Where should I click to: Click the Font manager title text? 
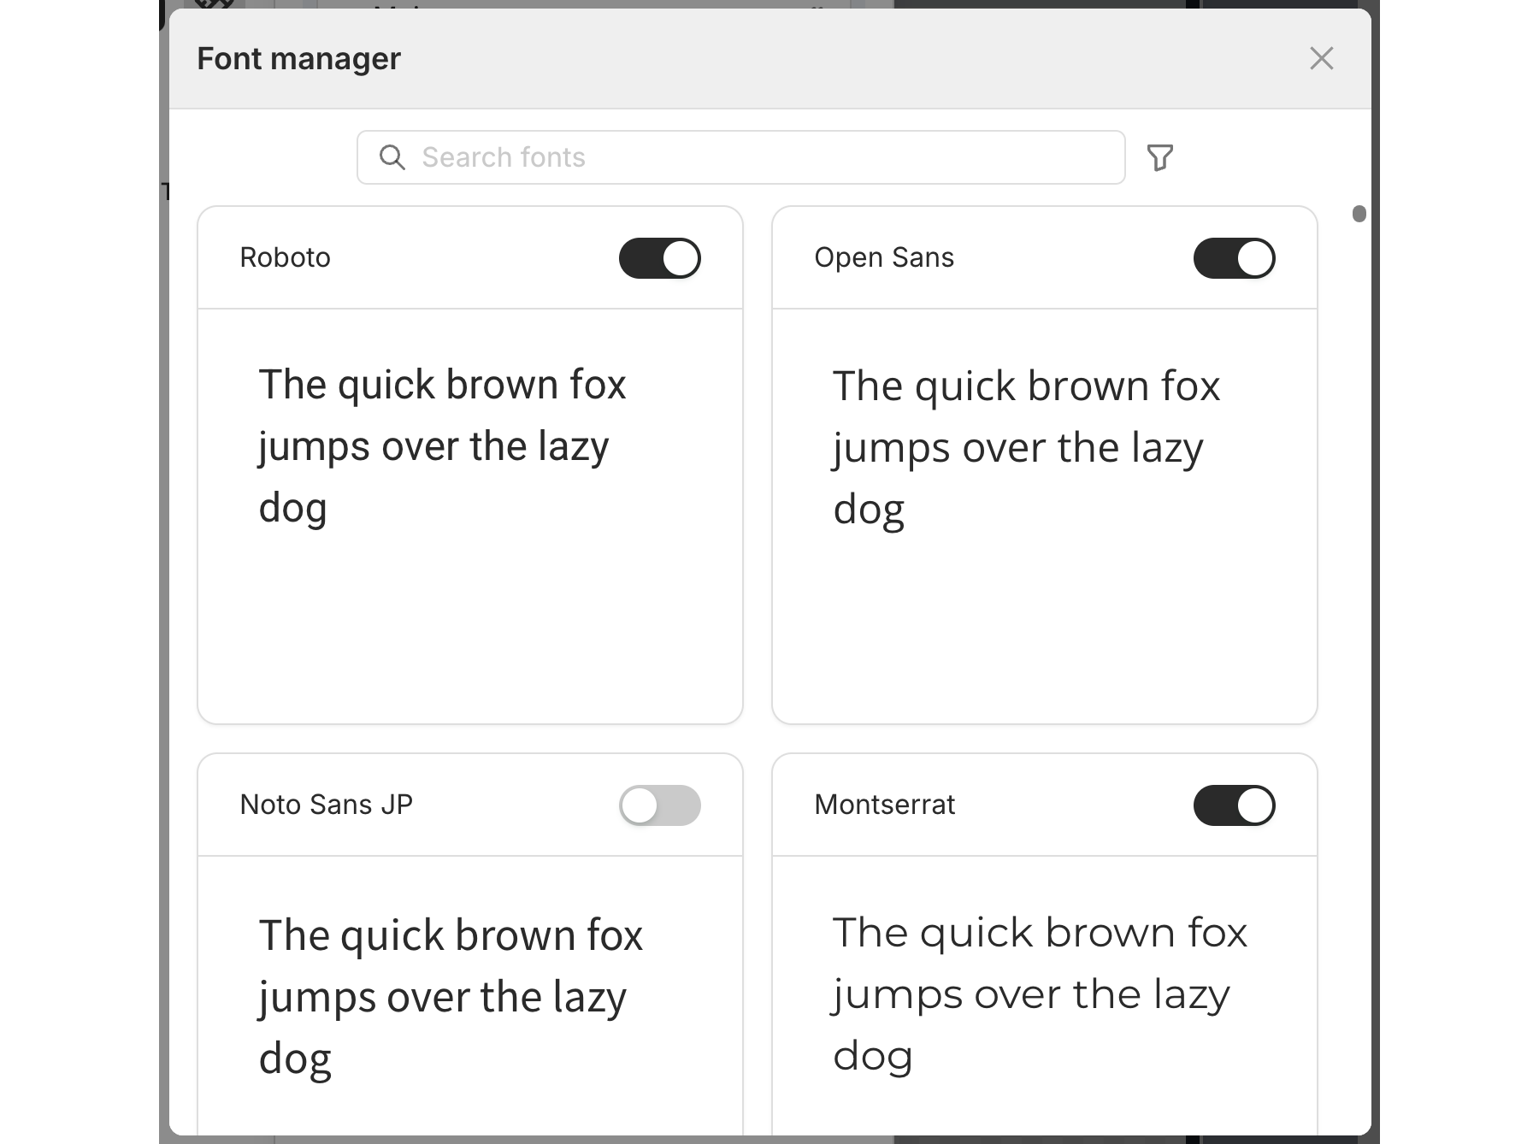click(x=299, y=59)
